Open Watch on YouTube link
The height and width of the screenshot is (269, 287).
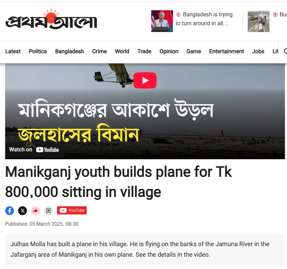(x=34, y=150)
